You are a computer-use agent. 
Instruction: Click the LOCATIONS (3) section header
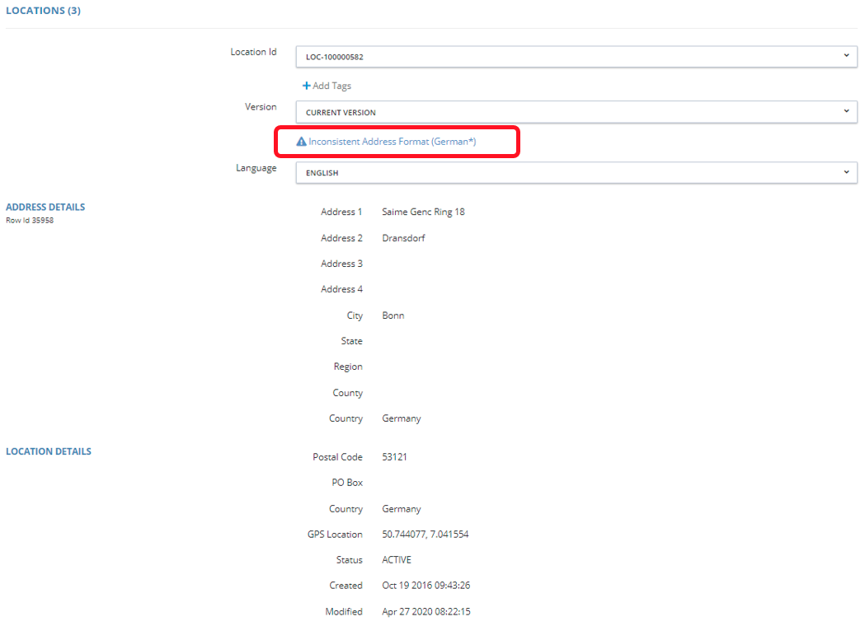(x=43, y=11)
